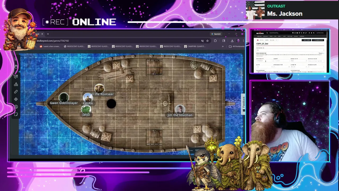The image size is (339, 191).
Task: Click D&D Beyond logo in preview window
Action: [x=260, y=33]
